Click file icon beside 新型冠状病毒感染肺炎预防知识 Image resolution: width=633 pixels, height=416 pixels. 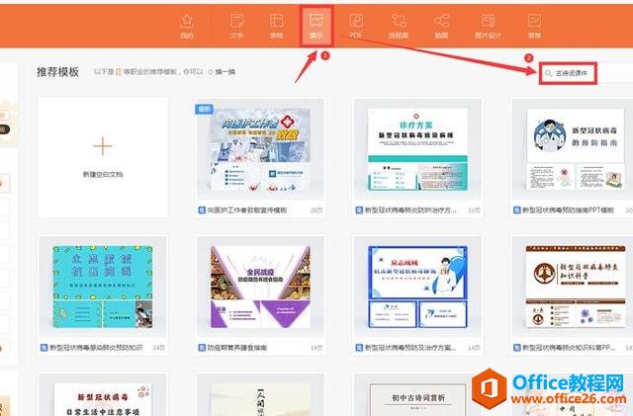[x=44, y=348]
